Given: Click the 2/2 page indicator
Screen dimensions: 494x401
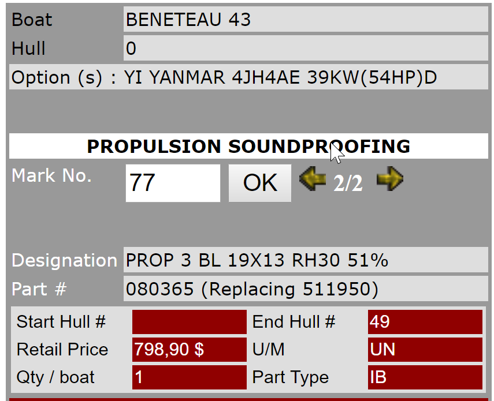Looking at the screenshot, I should pyautogui.click(x=348, y=183).
